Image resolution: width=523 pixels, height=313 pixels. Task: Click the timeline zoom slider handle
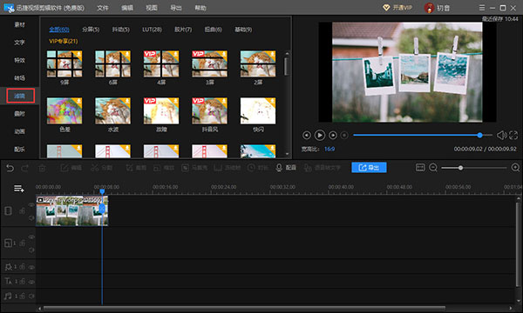click(460, 168)
